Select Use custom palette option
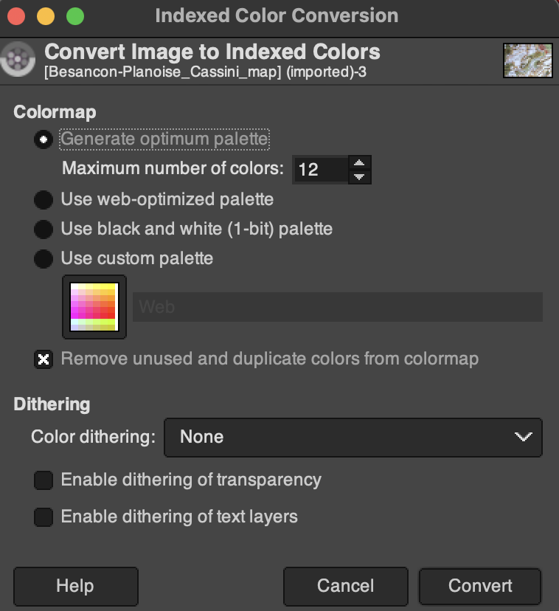The image size is (559, 611). 44,259
